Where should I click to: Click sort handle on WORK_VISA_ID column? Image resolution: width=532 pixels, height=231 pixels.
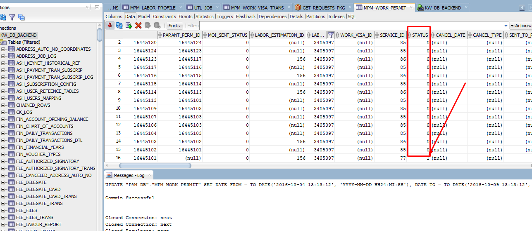tap(337, 35)
